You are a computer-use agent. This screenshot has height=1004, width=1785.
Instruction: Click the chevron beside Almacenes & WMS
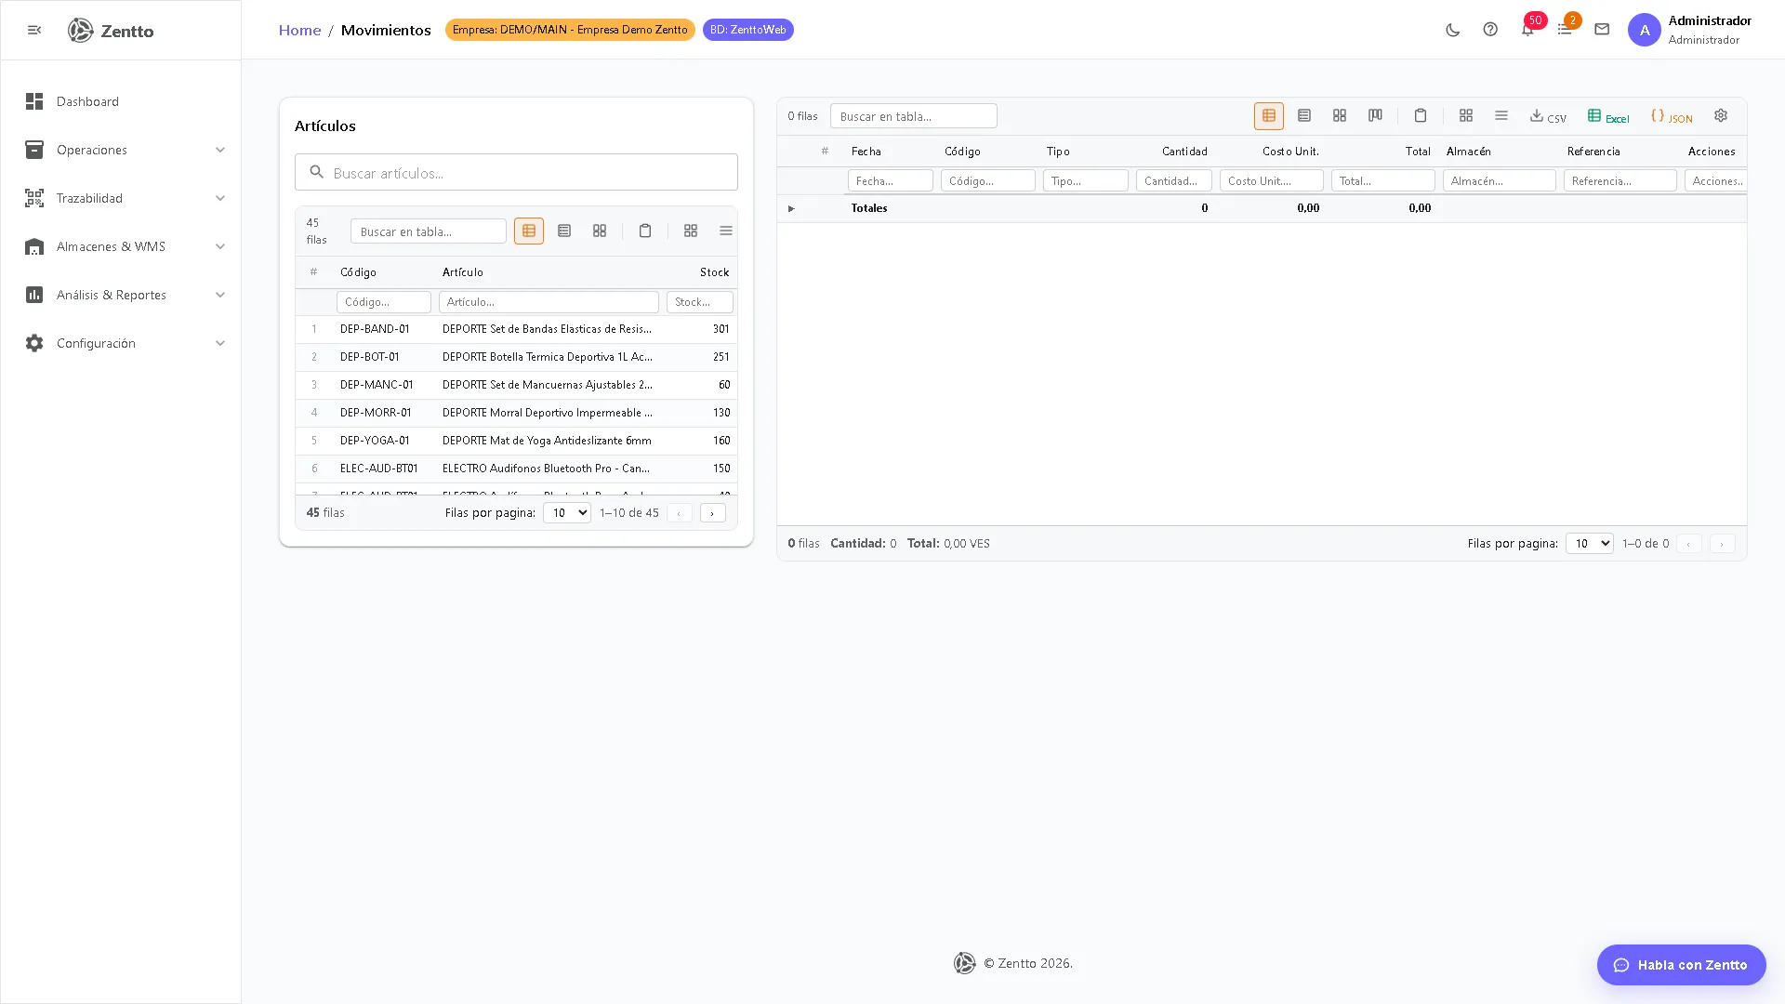point(220,246)
